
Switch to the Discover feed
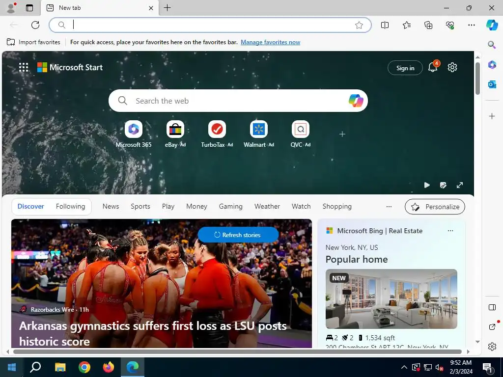click(x=31, y=207)
